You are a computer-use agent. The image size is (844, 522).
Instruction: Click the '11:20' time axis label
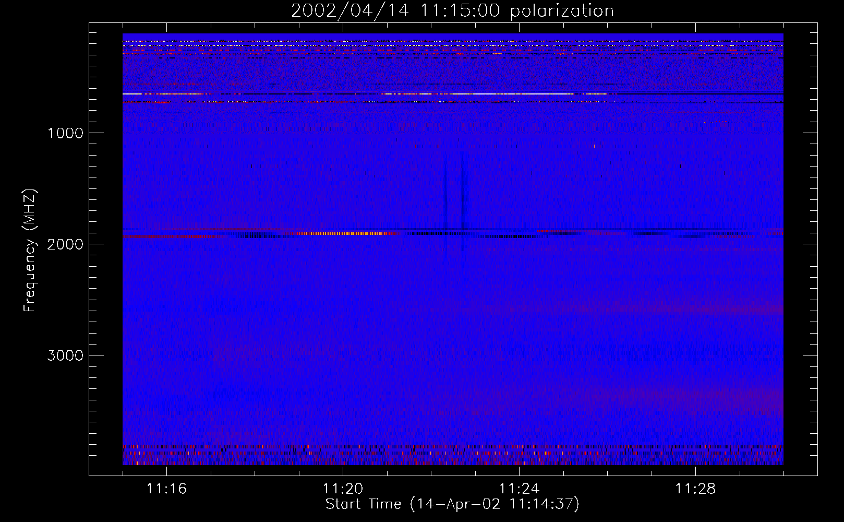click(x=343, y=489)
